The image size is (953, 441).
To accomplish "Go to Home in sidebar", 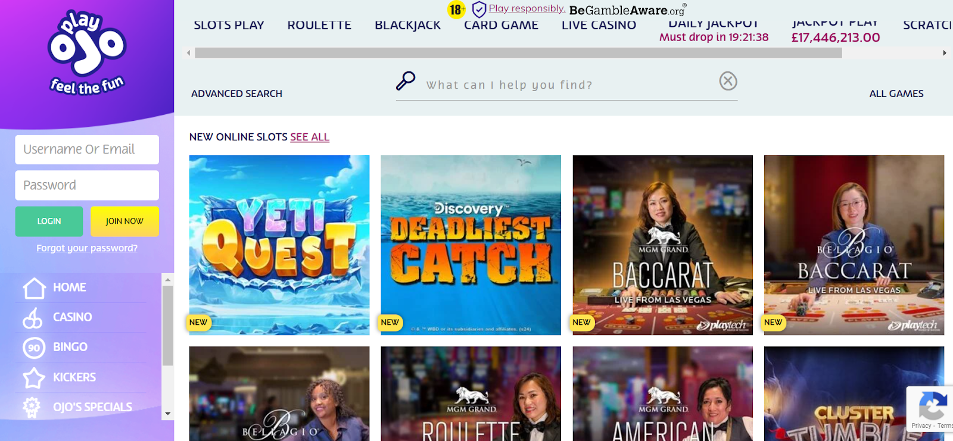I will click(70, 287).
